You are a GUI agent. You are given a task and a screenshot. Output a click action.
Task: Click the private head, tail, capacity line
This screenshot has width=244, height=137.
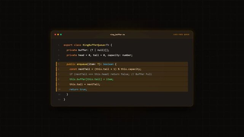pyautogui.click(x=99, y=55)
